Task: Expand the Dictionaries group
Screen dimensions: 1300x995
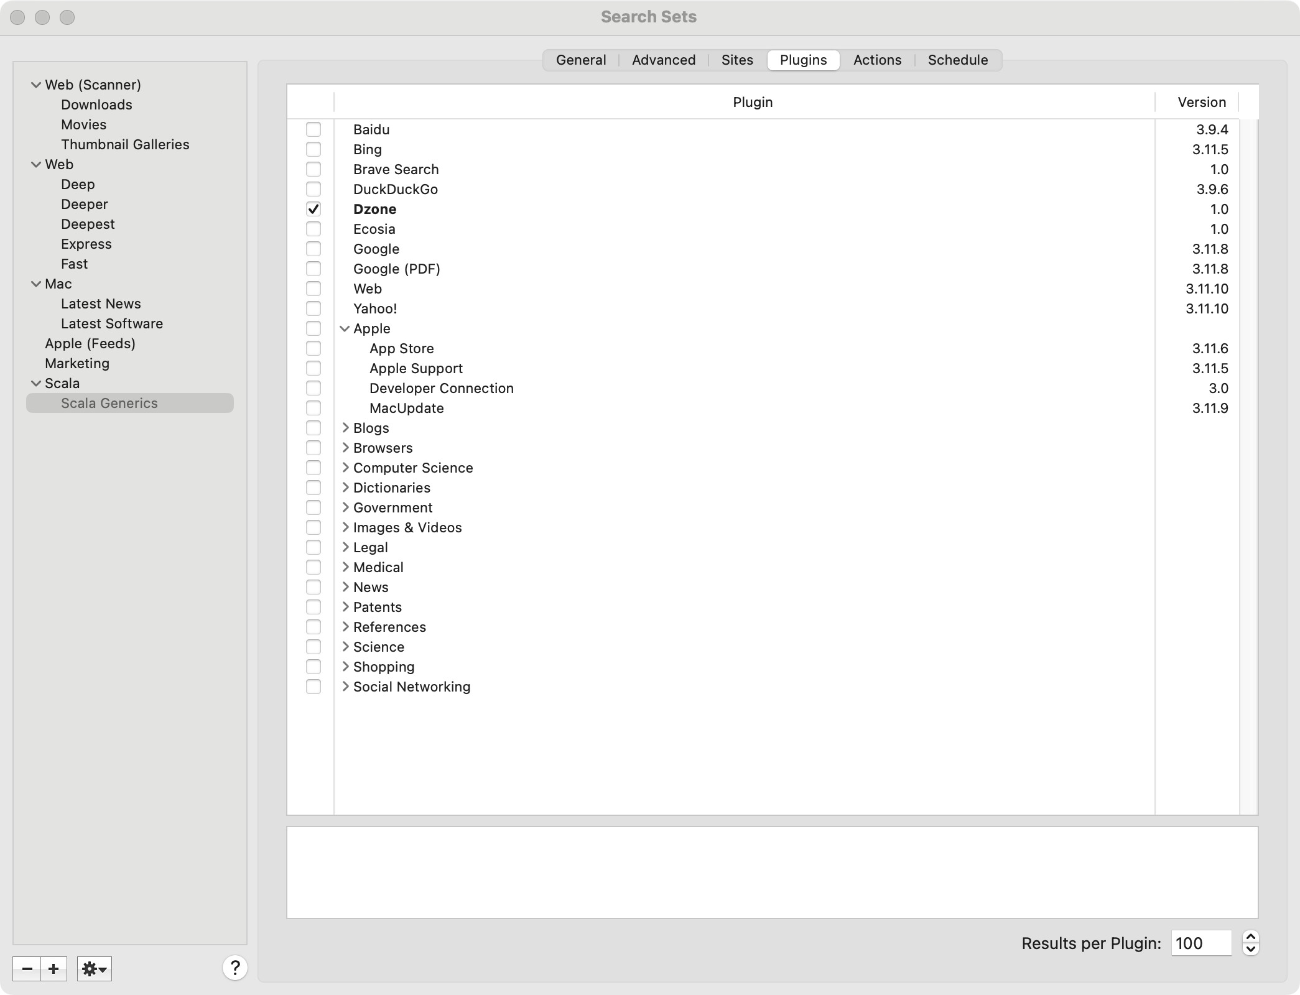Action: [345, 488]
